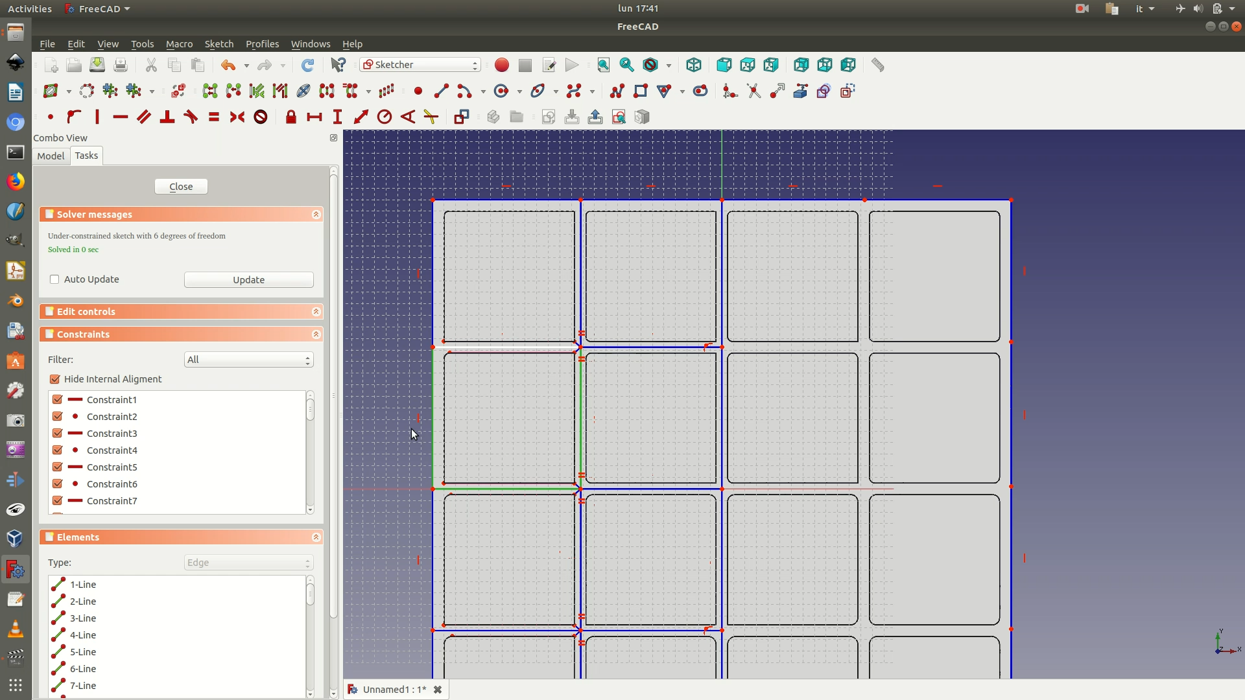Collapse the Solver messages section
The height and width of the screenshot is (700, 1245).
316,215
